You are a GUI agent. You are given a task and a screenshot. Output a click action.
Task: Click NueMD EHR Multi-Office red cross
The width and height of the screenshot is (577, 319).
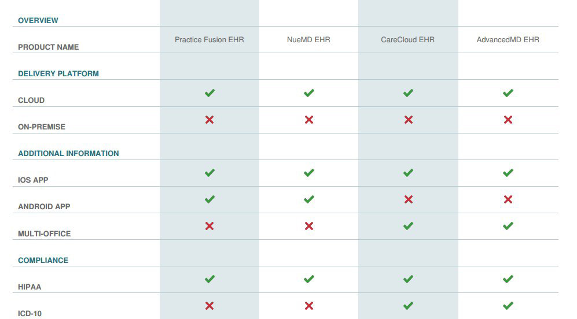(308, 225)
